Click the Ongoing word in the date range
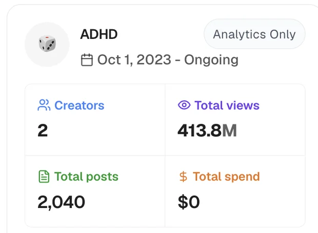The image size is (318, 233). tap(211, 60)
